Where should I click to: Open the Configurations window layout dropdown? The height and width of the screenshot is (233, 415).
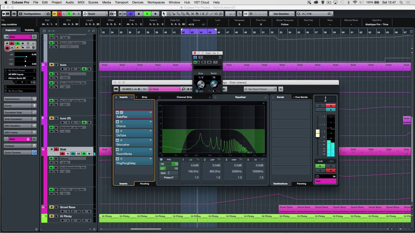[x=32, y=14]
